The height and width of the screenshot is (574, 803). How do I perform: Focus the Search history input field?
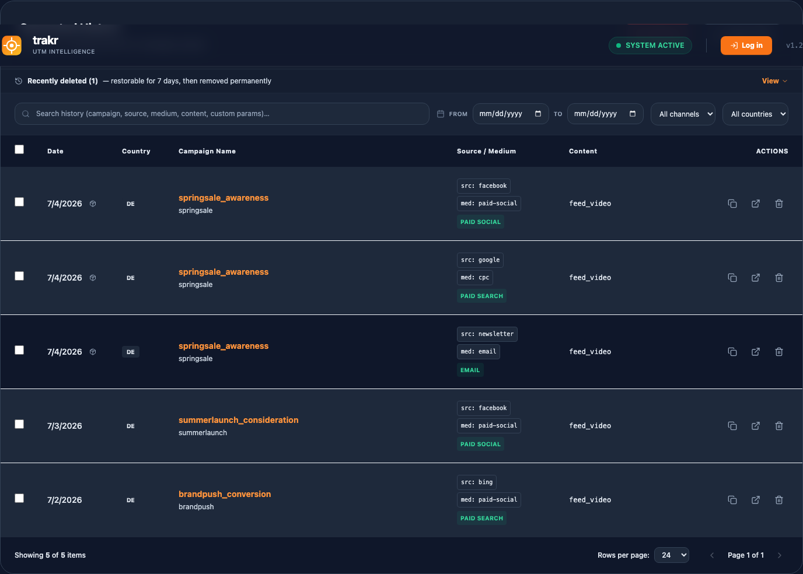[x=222, y=114]
